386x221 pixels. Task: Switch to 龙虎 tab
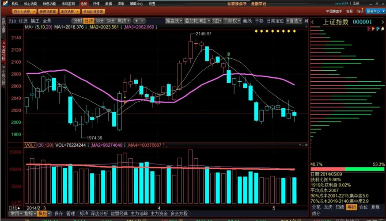tap(328, 207)
